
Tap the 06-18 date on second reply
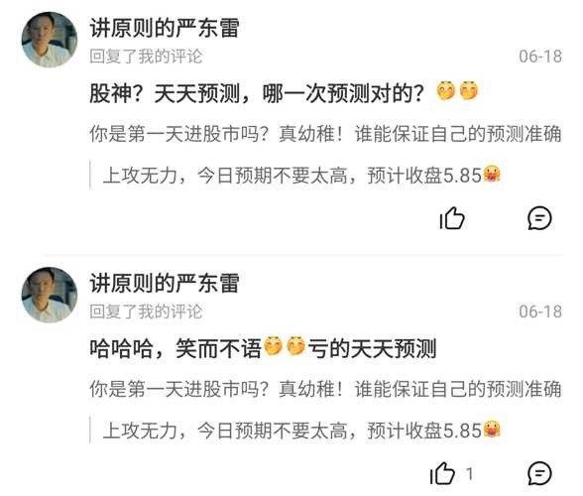point(540,311)
